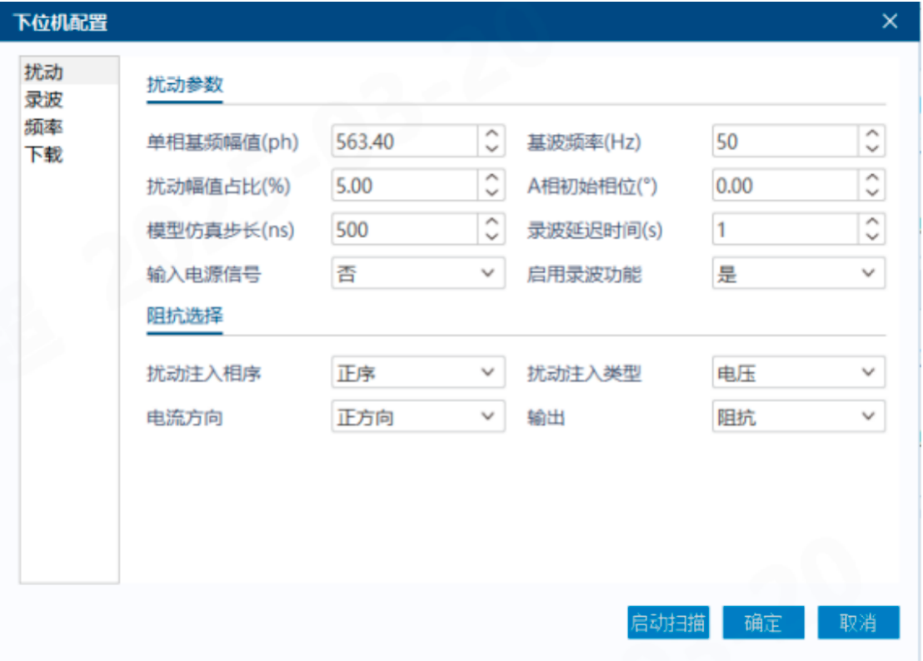Increase A相初始相位 with up arrow
923x661 pixels.
871,178
